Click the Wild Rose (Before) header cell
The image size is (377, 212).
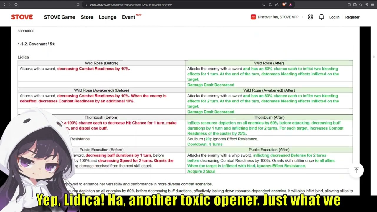[101, 63]
